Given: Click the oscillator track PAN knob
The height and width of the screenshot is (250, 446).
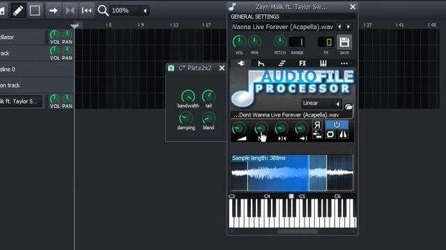Looking at the screenshot, I should tap(67, 35).
